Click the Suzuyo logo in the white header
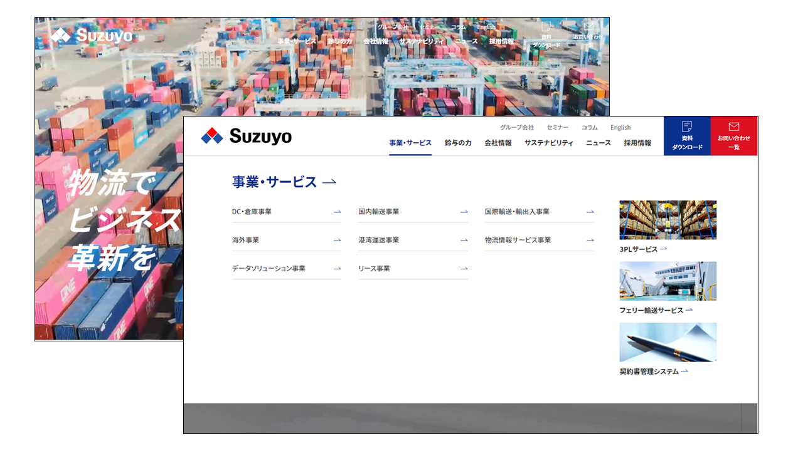 (247, 136)
